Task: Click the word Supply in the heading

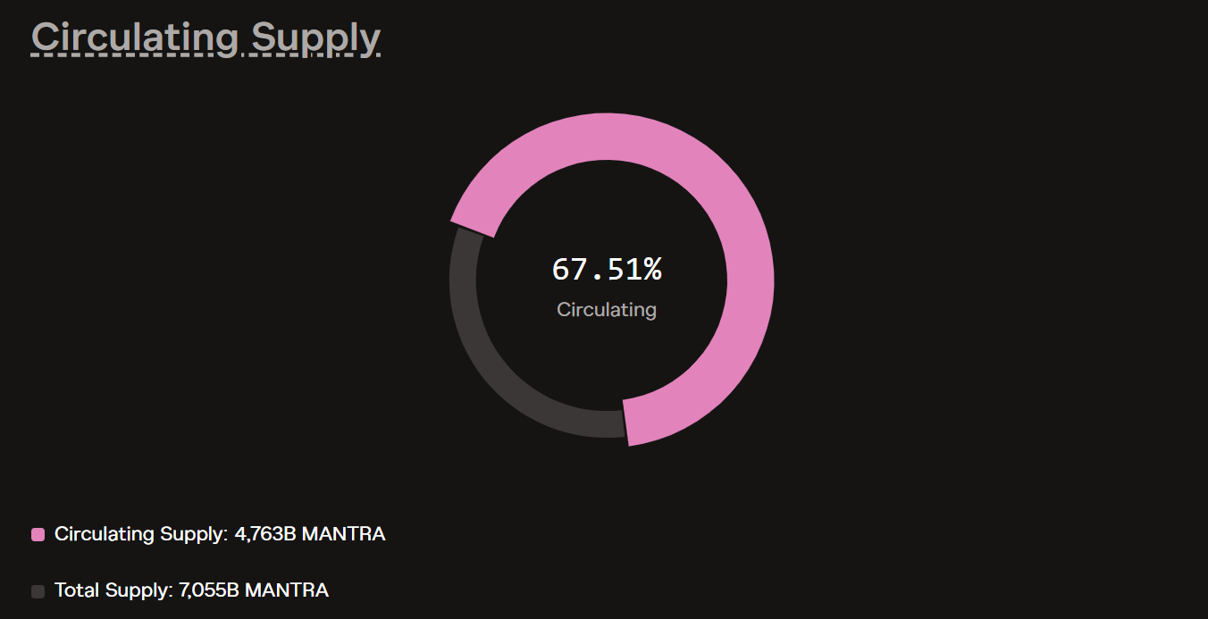Action: tap(315, 38)
